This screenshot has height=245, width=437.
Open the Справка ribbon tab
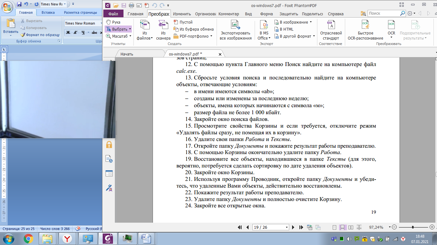(x=336, y=14)
